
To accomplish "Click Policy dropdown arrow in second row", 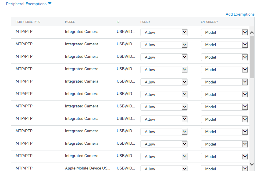I will (184, 45).
